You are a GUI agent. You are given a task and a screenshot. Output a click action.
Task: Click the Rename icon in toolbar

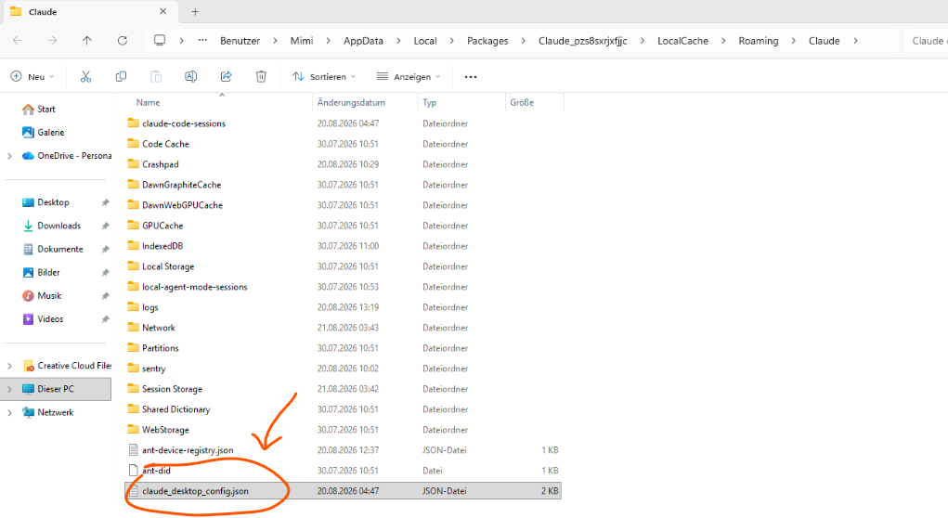click(x=190, y=77)
